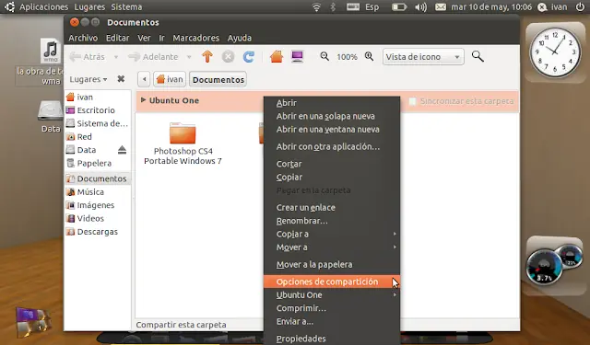Screen dimensions: 590x345
Task: Click the Stop loading toolbar icon
Action: 228,57
